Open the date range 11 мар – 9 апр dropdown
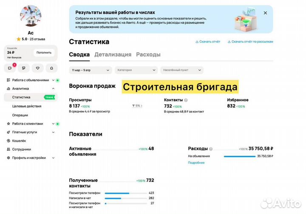Viewport: 306px width, 214px height. pyautogui.click(x=91, y=70)
